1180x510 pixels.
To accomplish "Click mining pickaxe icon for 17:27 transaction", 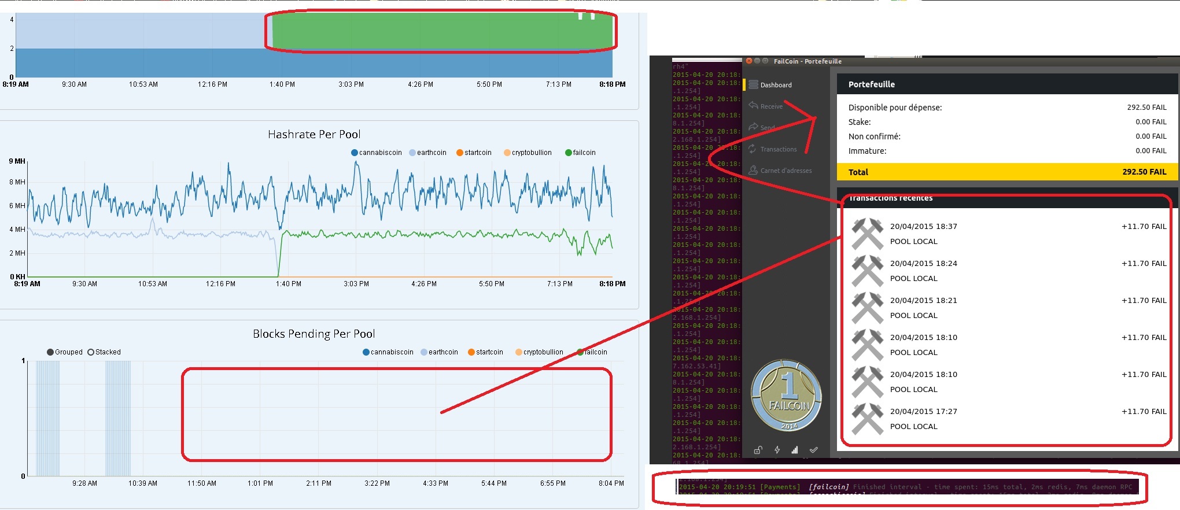I will coord(868,419).
